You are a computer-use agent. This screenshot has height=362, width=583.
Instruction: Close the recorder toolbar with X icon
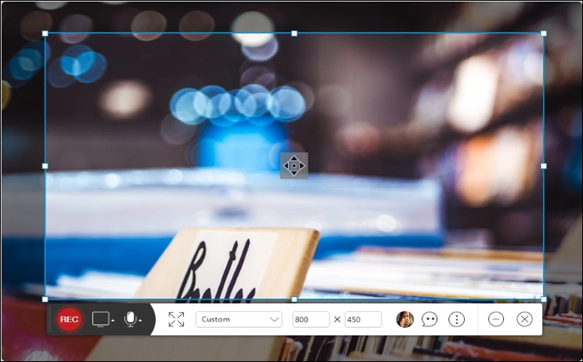(x=525, y=319)
